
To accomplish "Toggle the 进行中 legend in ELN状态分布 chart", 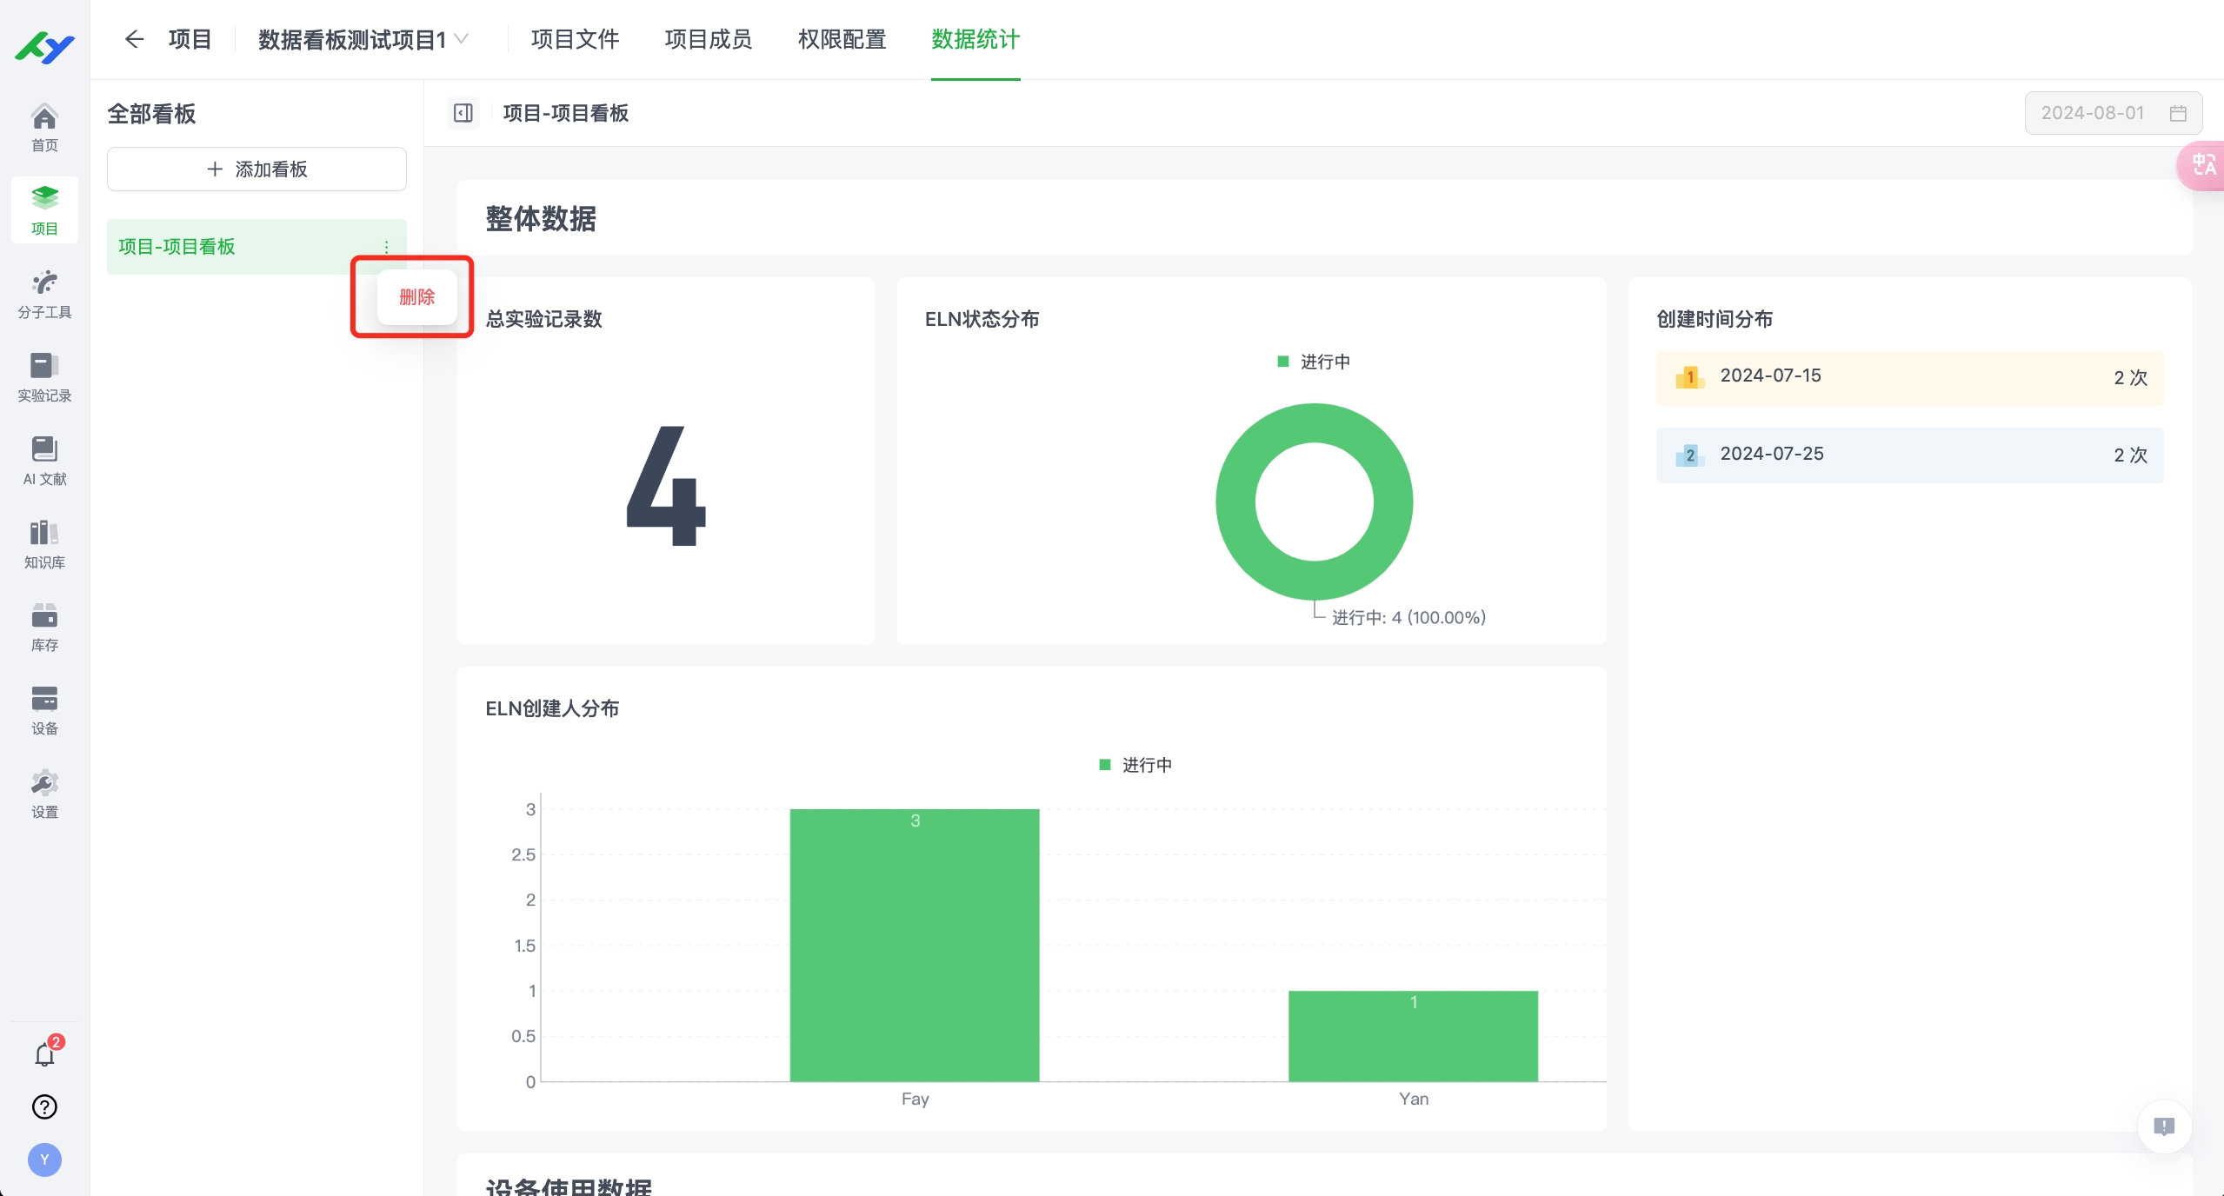I will pos(1313,362).
